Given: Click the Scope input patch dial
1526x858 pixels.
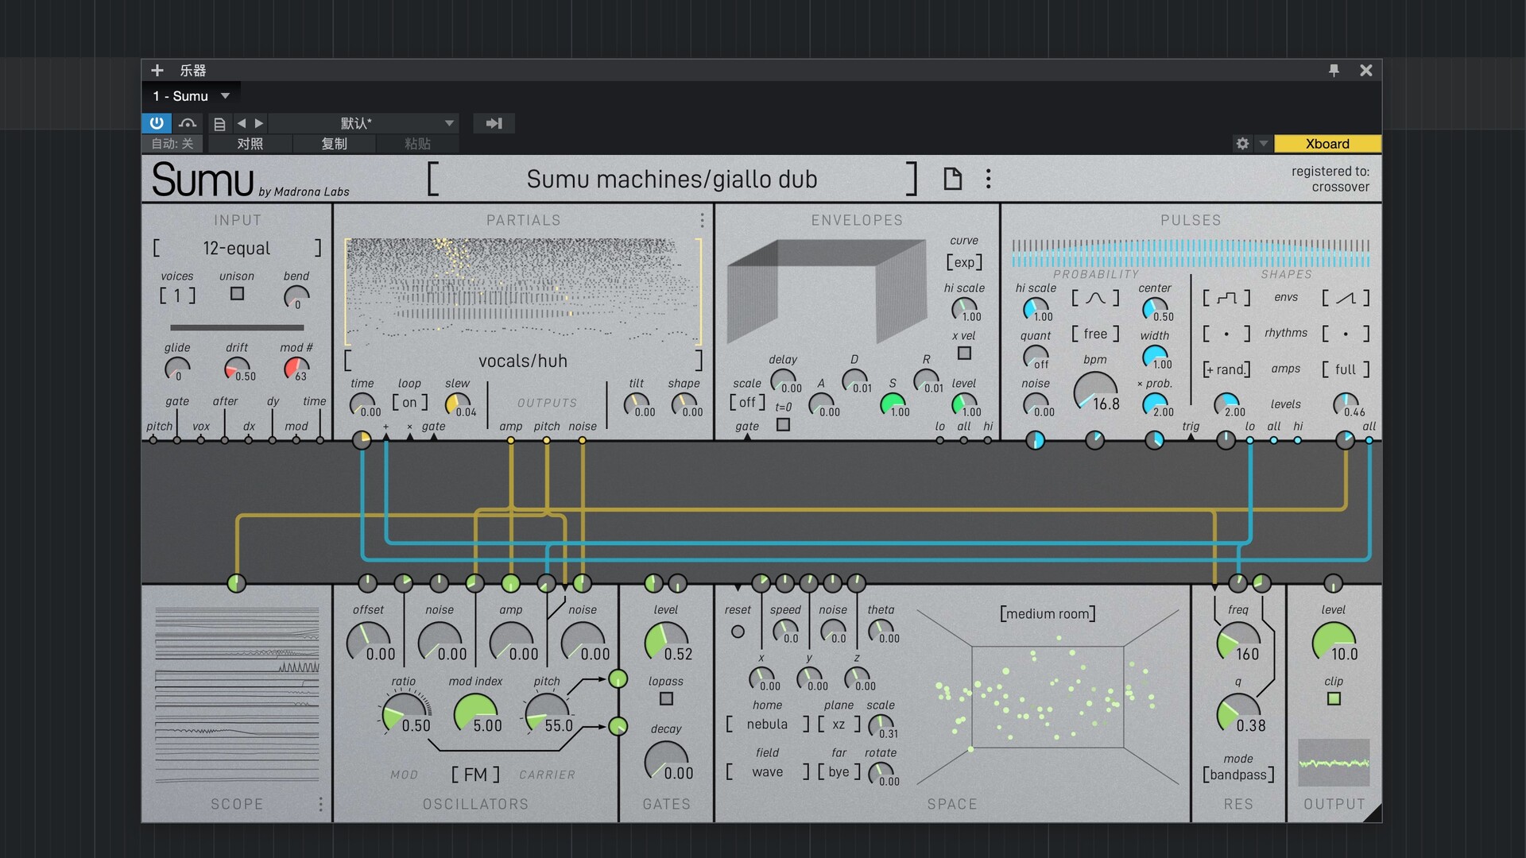Looking at the screenshot, I should [x=236, y=583].
